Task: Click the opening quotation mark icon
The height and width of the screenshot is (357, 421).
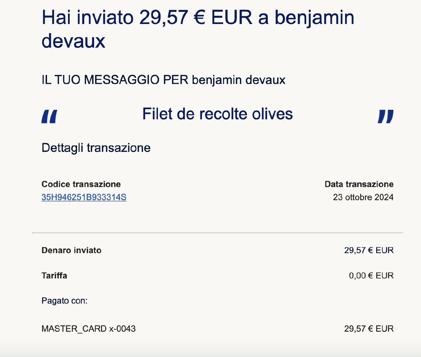Action: (49, 116)
